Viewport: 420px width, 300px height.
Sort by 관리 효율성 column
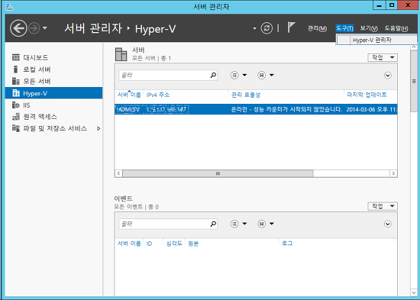246,95
